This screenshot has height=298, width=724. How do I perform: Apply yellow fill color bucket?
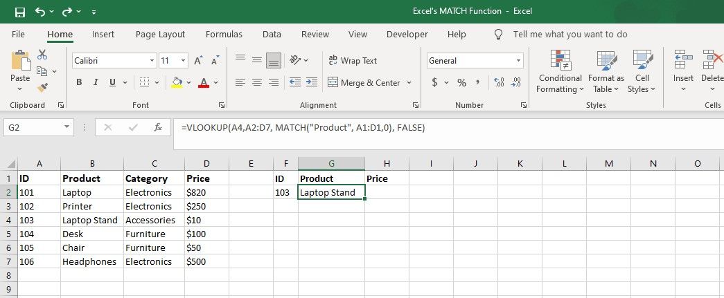tap(177, 82)
